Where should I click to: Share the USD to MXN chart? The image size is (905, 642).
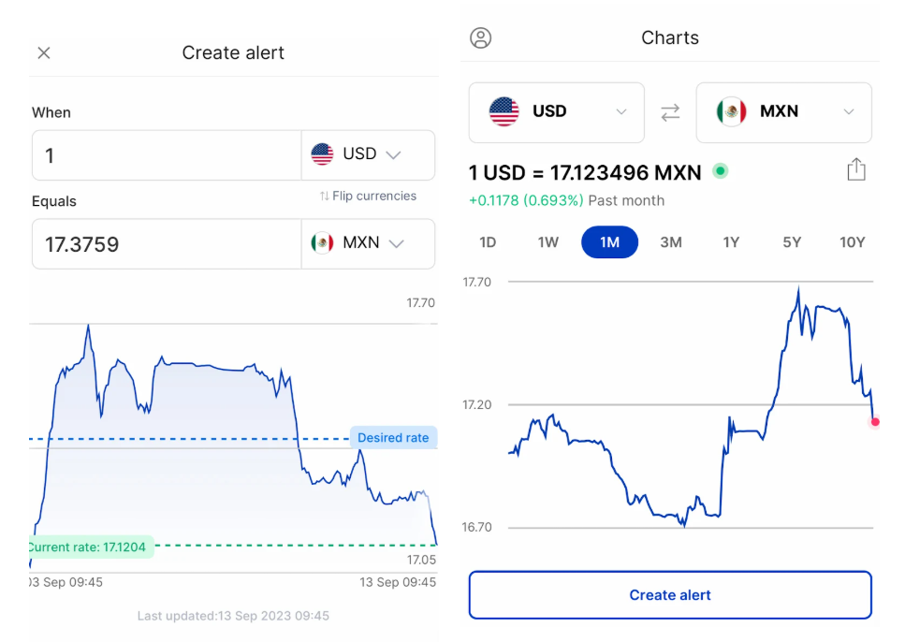click(855, 170)
